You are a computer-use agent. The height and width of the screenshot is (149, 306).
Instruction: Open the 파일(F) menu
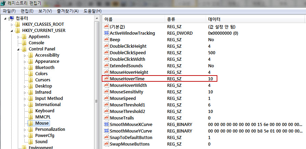(9, 11)
